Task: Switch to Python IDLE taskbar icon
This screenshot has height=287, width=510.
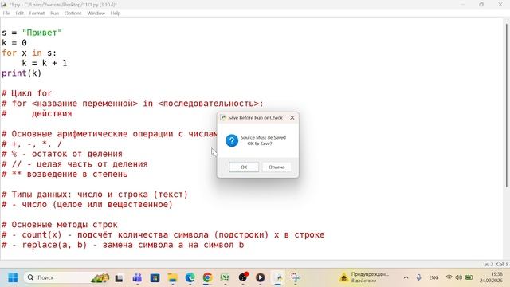Action: [278, 277]
